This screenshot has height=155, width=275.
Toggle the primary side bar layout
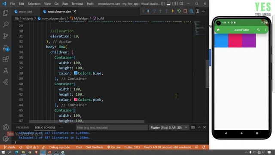point(163,3)
